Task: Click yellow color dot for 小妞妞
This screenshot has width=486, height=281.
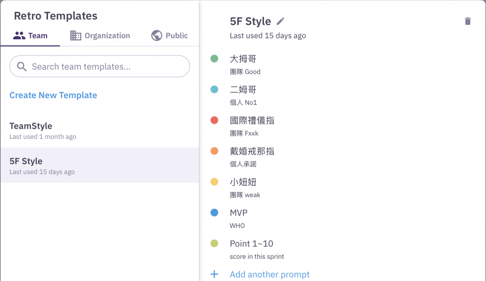Action: (x=214, y=182)
